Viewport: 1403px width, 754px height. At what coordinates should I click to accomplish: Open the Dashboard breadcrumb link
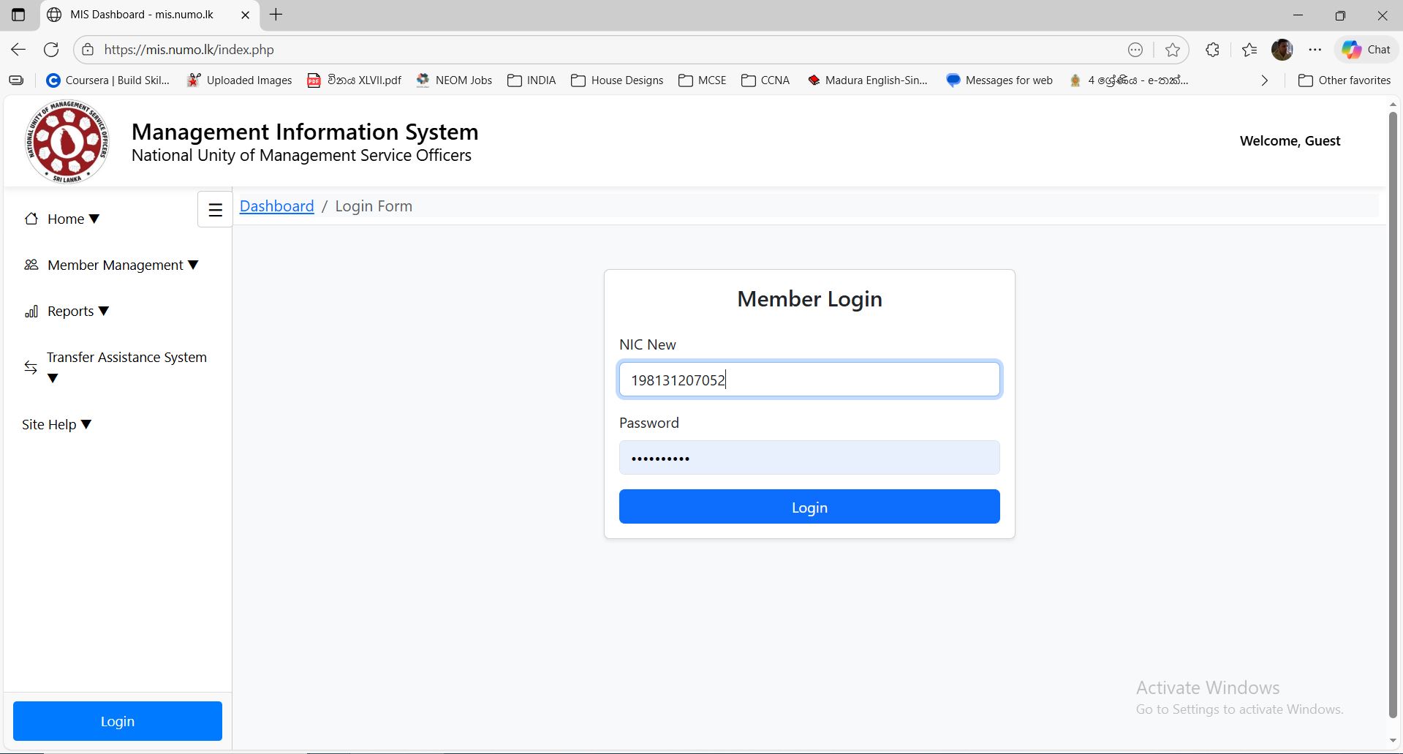(276, 206)
